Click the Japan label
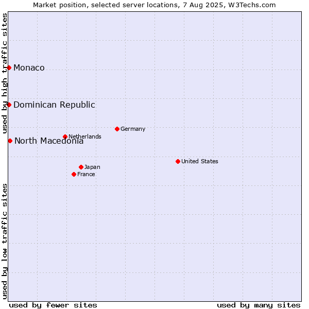The image size is (309, 309). 92,167
